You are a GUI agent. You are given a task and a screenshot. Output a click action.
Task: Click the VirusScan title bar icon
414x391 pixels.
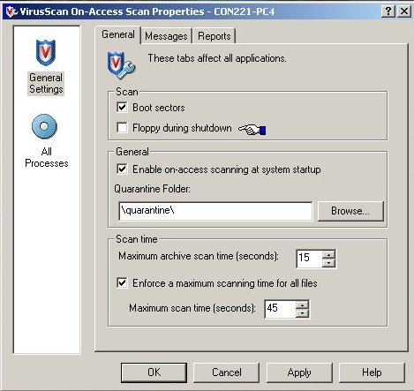coord(11,11)
